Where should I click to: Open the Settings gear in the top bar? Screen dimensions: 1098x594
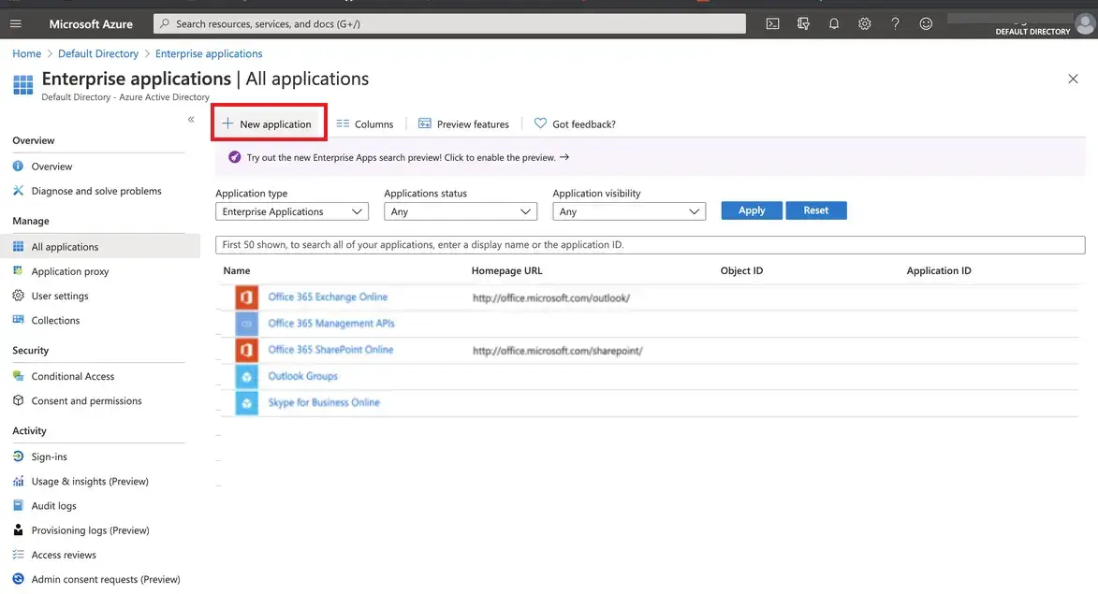pyautogui.click(x=864, y=22)
